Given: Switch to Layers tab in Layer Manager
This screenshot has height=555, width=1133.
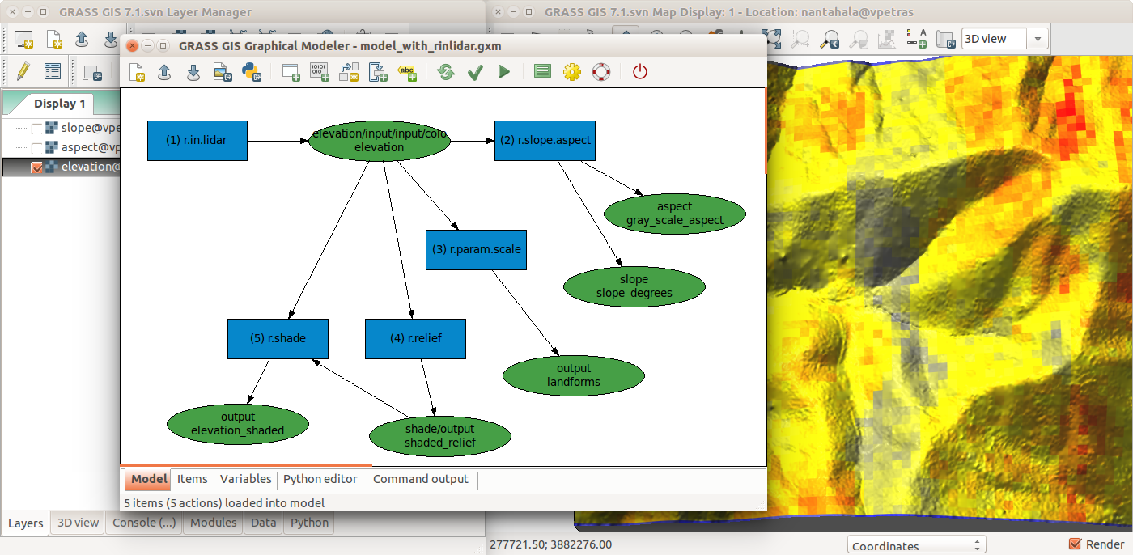Looking at the screenshot, I should (x=25, y=523).
